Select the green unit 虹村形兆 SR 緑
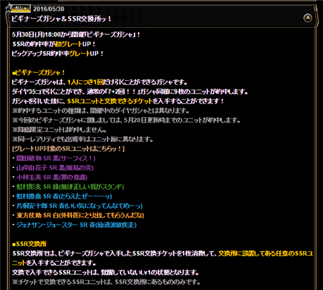This screenshot has height=290, width=323. (x=70, y=187)
